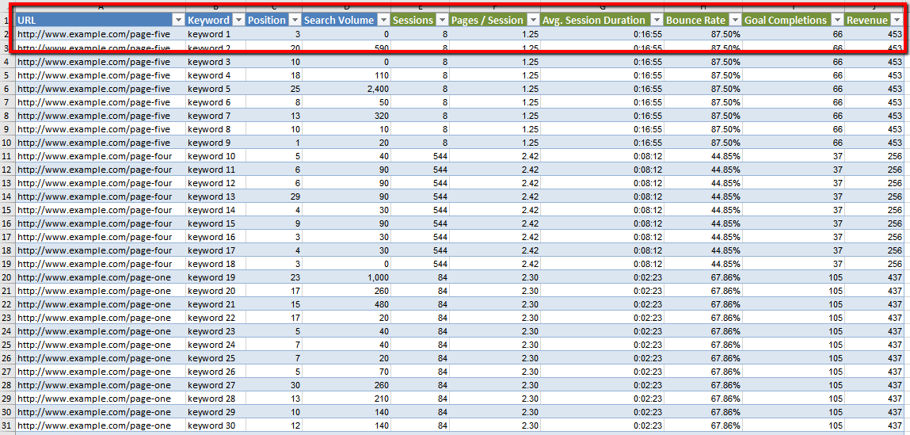Click the Revenue cell in keyword 3 row
This screenshot has width=910, height=435.
874,62
